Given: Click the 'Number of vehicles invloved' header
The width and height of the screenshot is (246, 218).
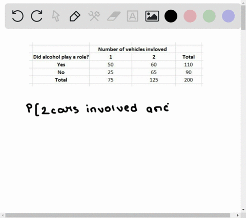Looking at the screenshot, I should tap(132, 49).
